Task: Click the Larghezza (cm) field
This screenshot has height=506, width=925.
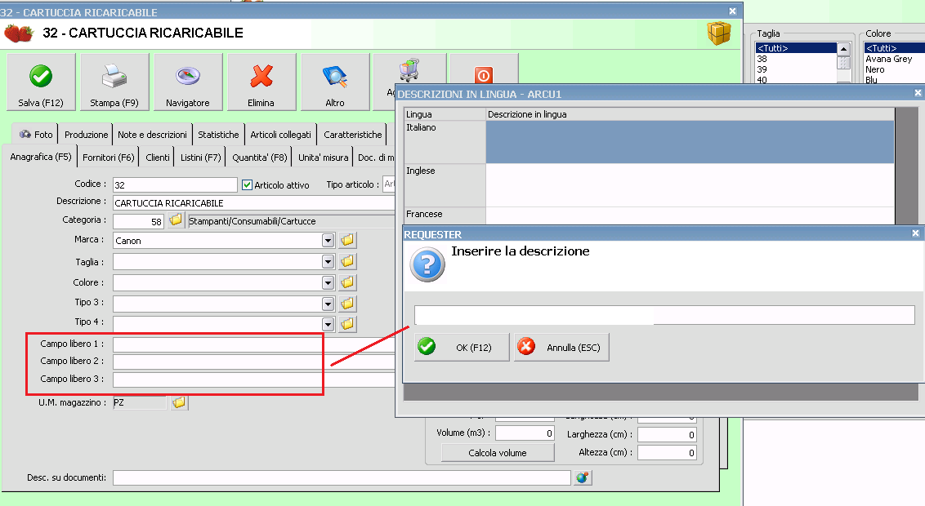Action: (668, 435)
